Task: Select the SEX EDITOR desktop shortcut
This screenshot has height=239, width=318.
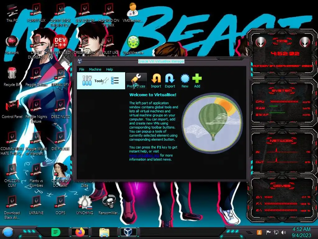Action: [85, 13]
